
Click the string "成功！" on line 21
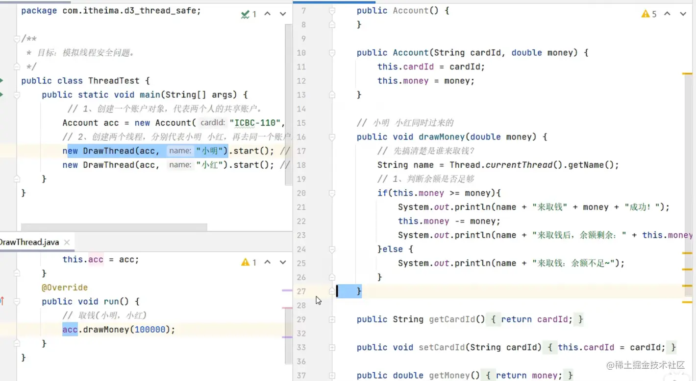642,207
